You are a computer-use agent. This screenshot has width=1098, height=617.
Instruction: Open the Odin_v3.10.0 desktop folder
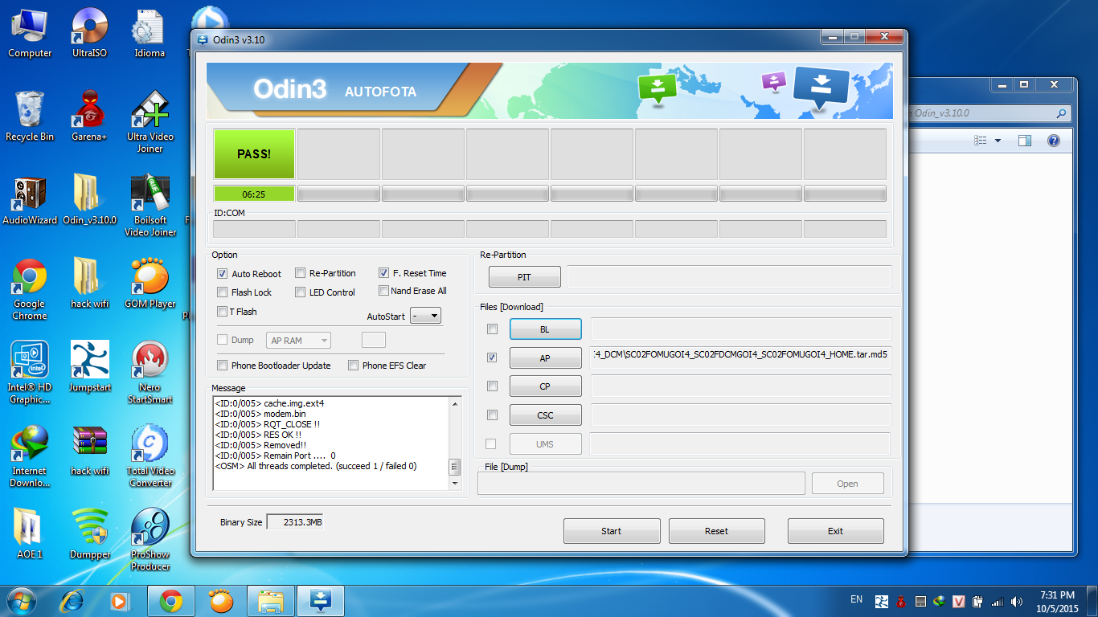(x=90, y=201)
